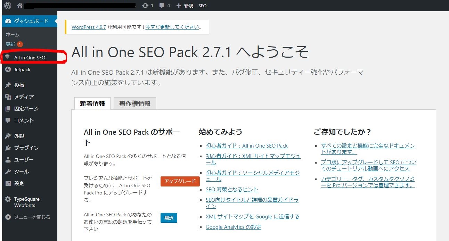Click the ご存知でしたか？ heading
449x241 pixels.
pyautogui.click(x=343, y=132)
